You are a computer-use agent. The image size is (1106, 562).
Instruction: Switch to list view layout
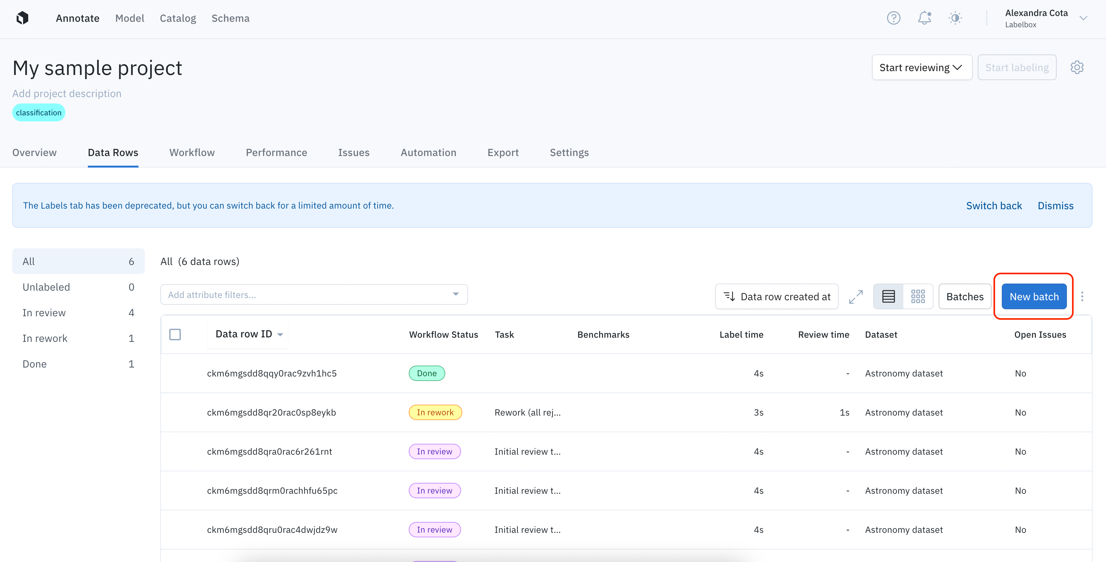[x=888, y=296]
